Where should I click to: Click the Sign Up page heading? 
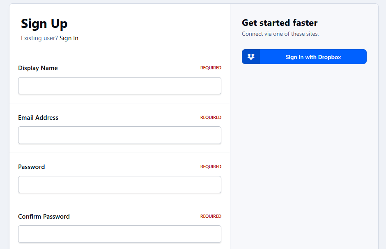coord(44,24)
